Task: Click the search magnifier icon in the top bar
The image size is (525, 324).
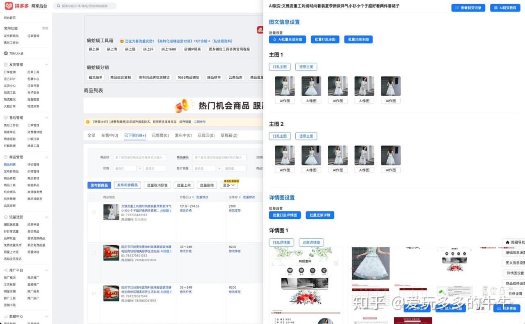Action: point(59,6)
